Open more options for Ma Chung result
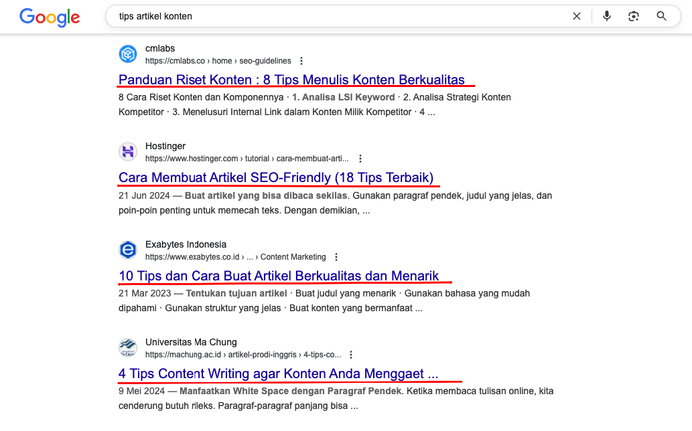 pyautogui.click(x=351, y=355)
